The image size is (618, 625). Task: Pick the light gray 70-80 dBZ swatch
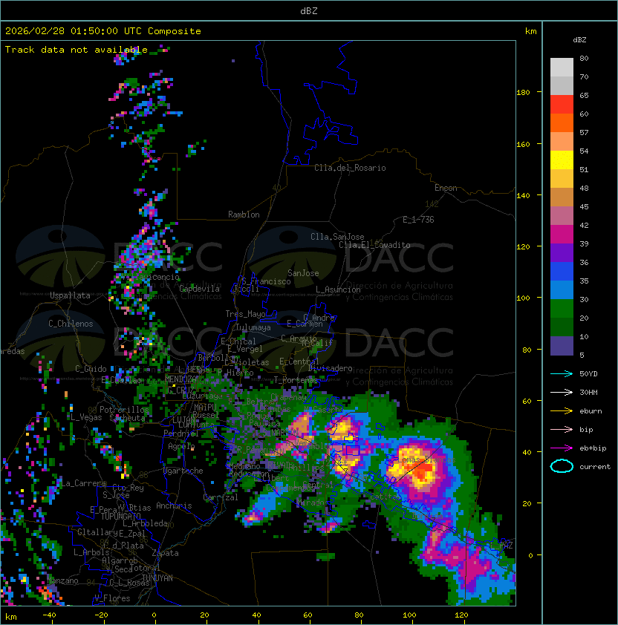pyautogui.click(x=562, y=68)
